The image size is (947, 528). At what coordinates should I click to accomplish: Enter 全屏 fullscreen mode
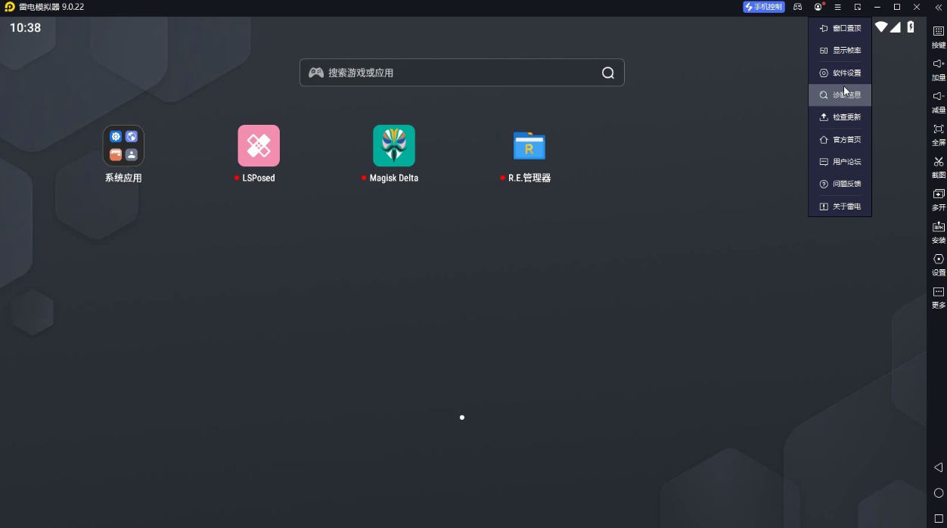tap(938, 135)
